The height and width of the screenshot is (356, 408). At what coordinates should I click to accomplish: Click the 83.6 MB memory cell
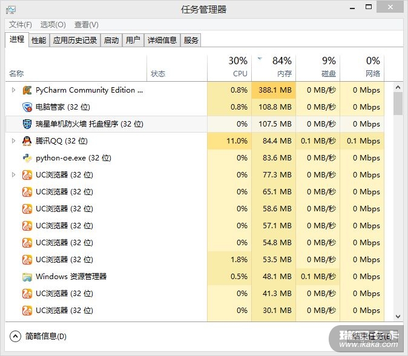[x=274, y=158]
